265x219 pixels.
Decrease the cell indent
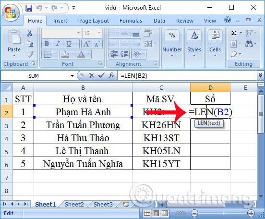(x=114, y=54)
